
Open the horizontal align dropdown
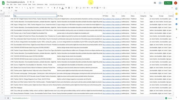click(77, 8)
